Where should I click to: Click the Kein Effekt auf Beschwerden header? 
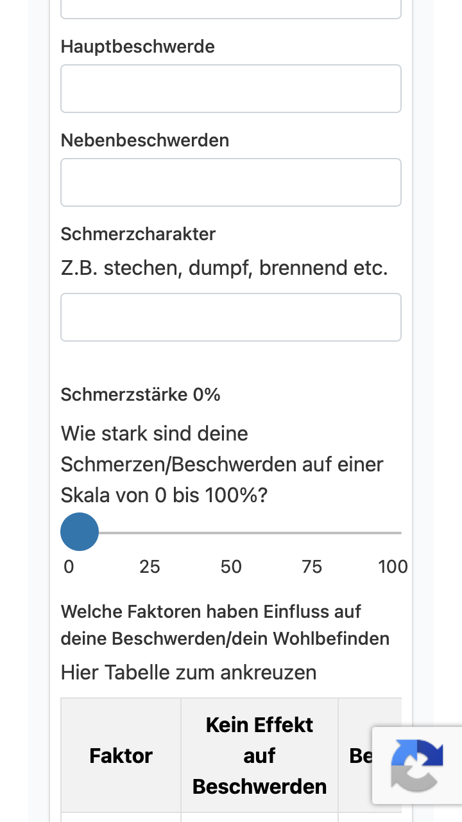pyautogui.click(x=259, y=755)
